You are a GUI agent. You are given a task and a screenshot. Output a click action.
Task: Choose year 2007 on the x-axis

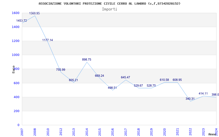[22, 131]
